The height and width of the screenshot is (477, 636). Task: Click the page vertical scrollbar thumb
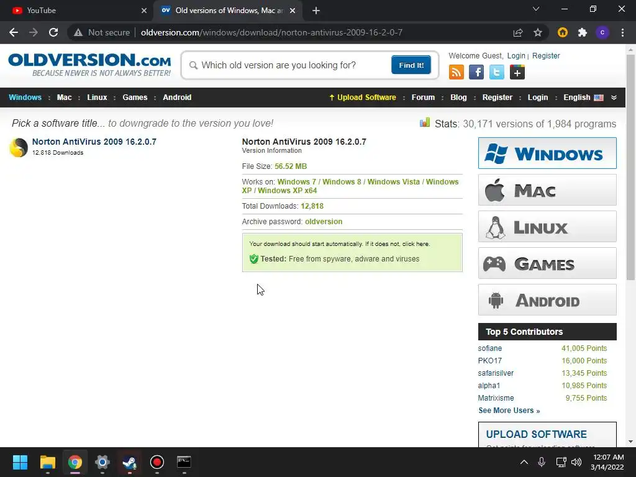[x=630, y=167]
